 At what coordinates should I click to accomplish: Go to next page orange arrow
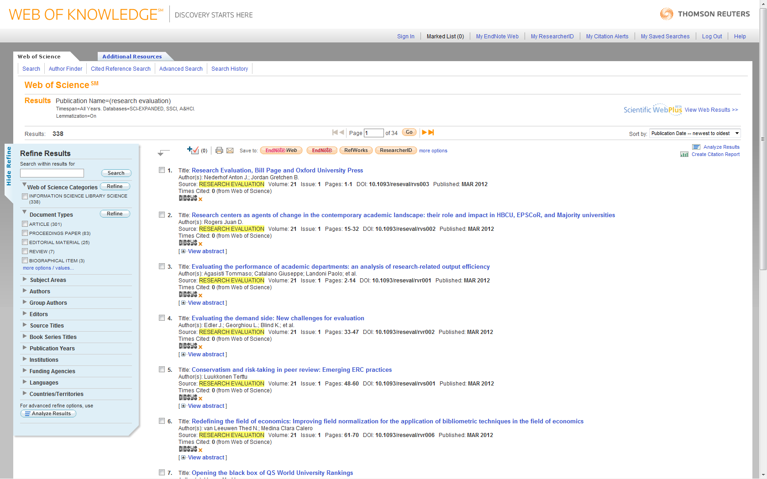click(x=424, y=132)
